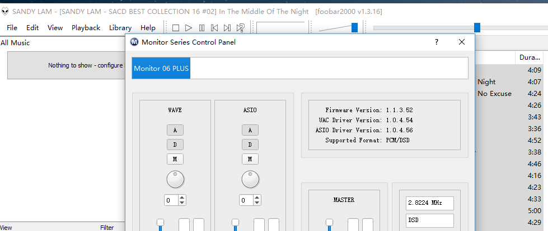Toggle the ASIO channel A button
This screenshot has width=548, height=231.
pyautogui.click(x=250, y=130)
